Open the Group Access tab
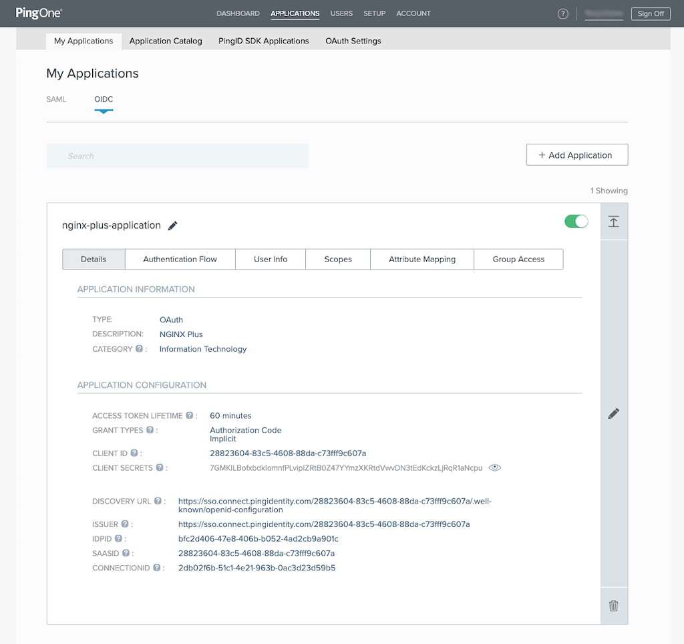 518,259
